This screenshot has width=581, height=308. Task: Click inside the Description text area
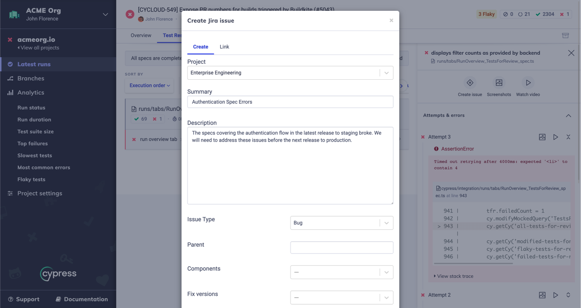290,165
